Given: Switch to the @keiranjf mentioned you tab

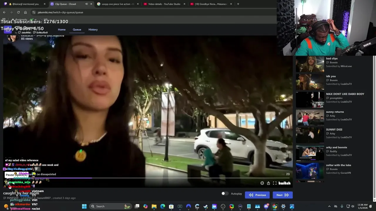Looking at the screenshot, I should click(25, 4).
